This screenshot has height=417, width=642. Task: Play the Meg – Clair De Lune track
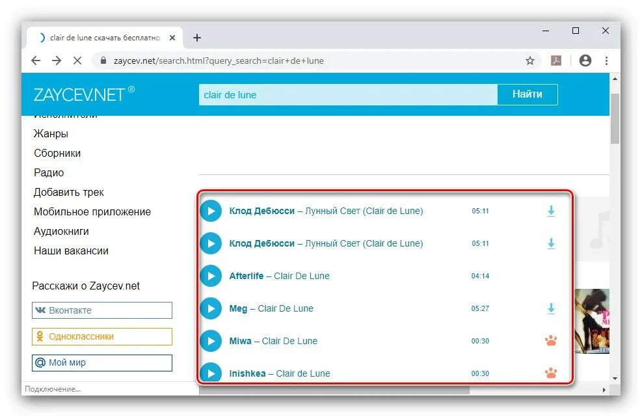(x=211, y=308)
